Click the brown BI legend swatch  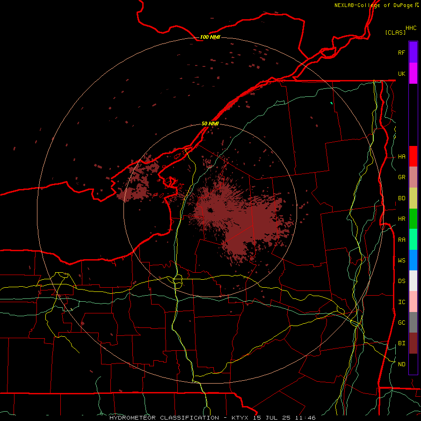click(x=413, y=343)
